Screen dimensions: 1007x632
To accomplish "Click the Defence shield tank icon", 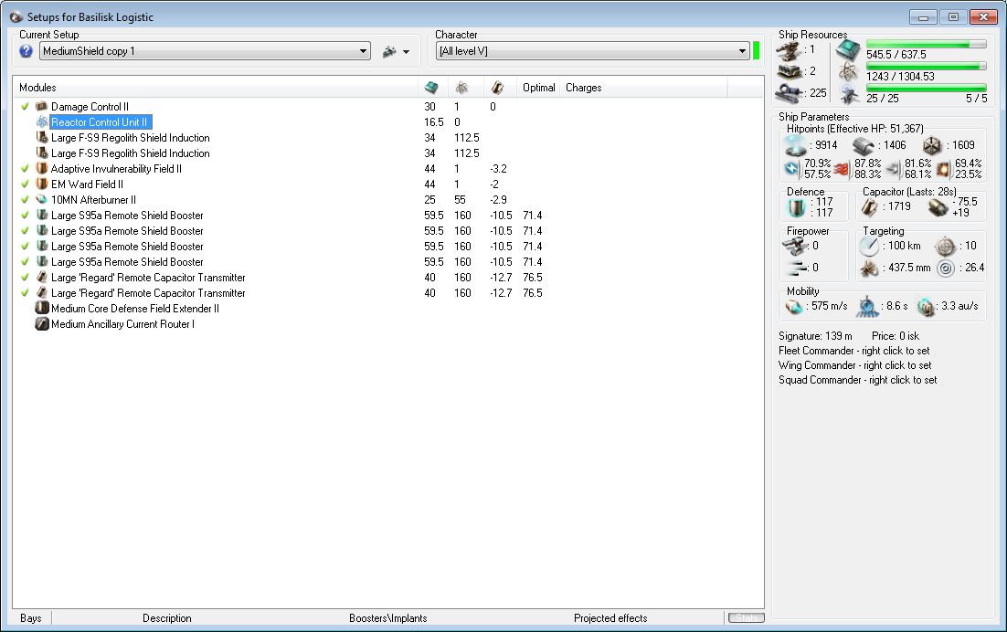I will 796,207.
